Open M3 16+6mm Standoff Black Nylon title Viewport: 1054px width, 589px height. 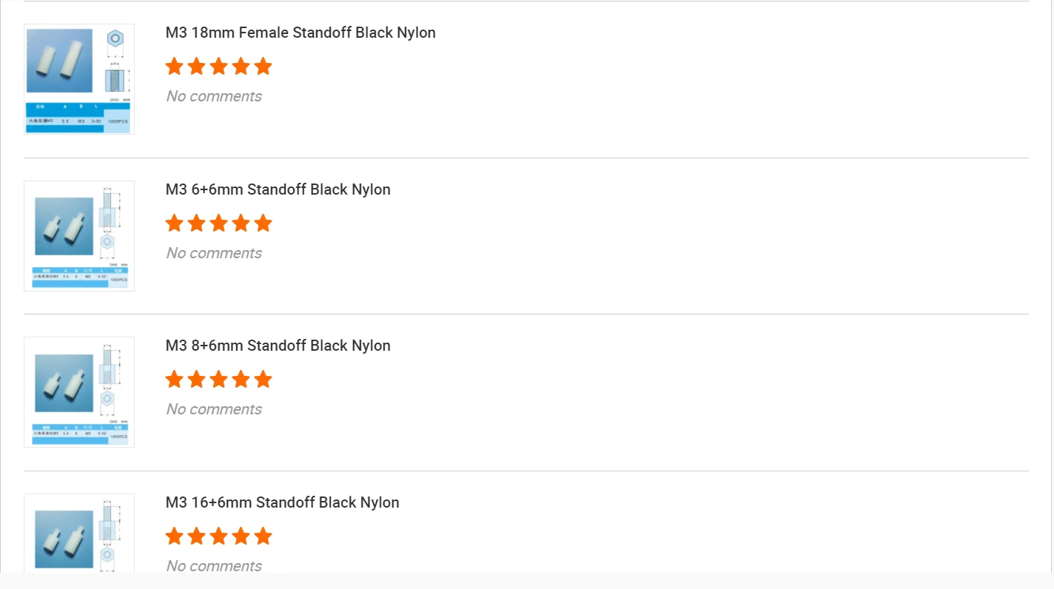[282, 502]
